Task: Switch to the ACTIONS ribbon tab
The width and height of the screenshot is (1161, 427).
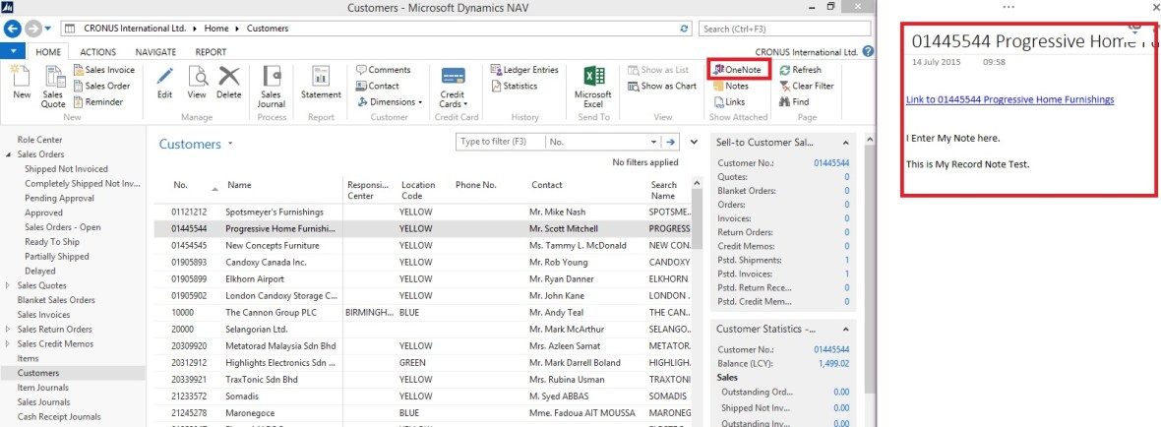Action: pos(97,52)
